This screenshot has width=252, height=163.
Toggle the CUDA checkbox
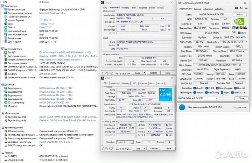[206, 88]
